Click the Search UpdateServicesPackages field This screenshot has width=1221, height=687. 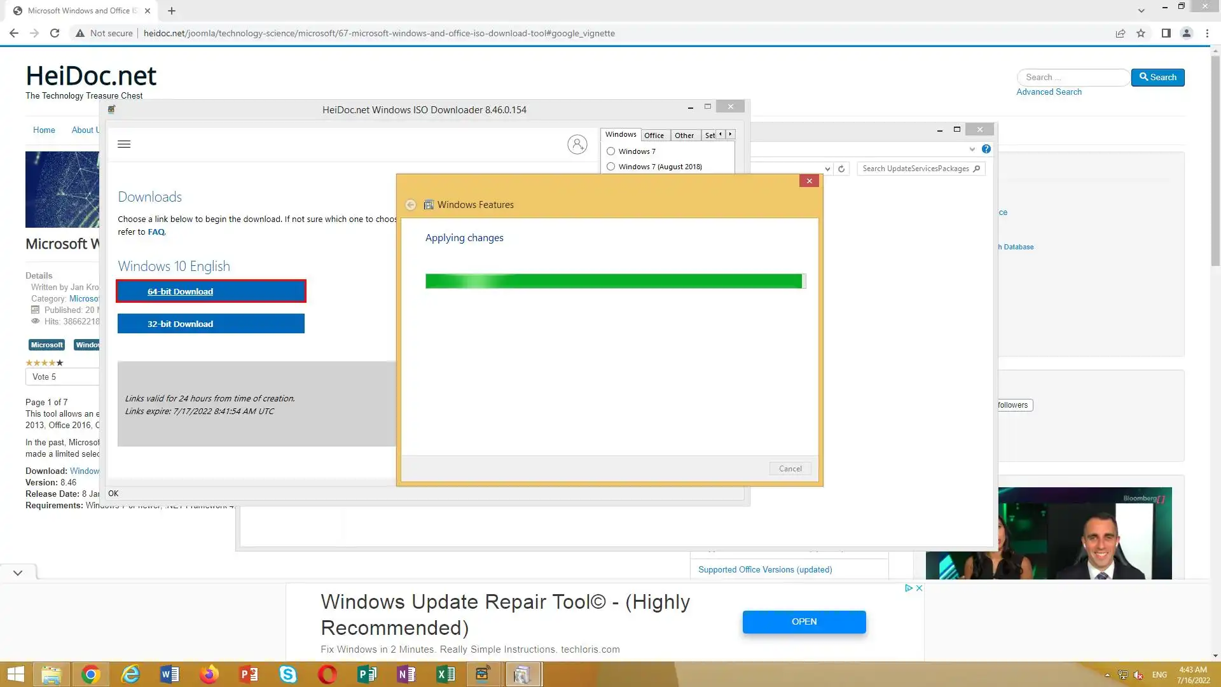tap(914, 169)
